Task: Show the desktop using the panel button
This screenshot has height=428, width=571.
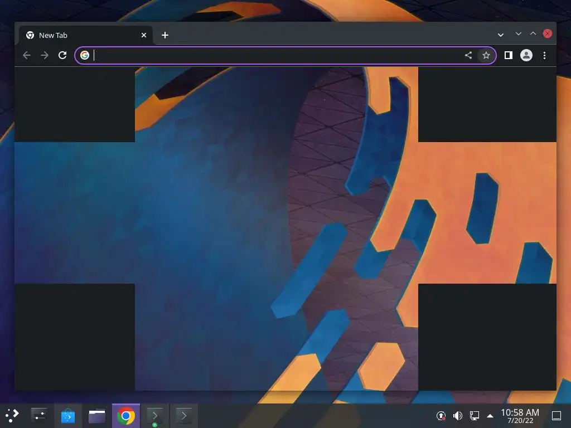Action: click(x=557, y=416)
